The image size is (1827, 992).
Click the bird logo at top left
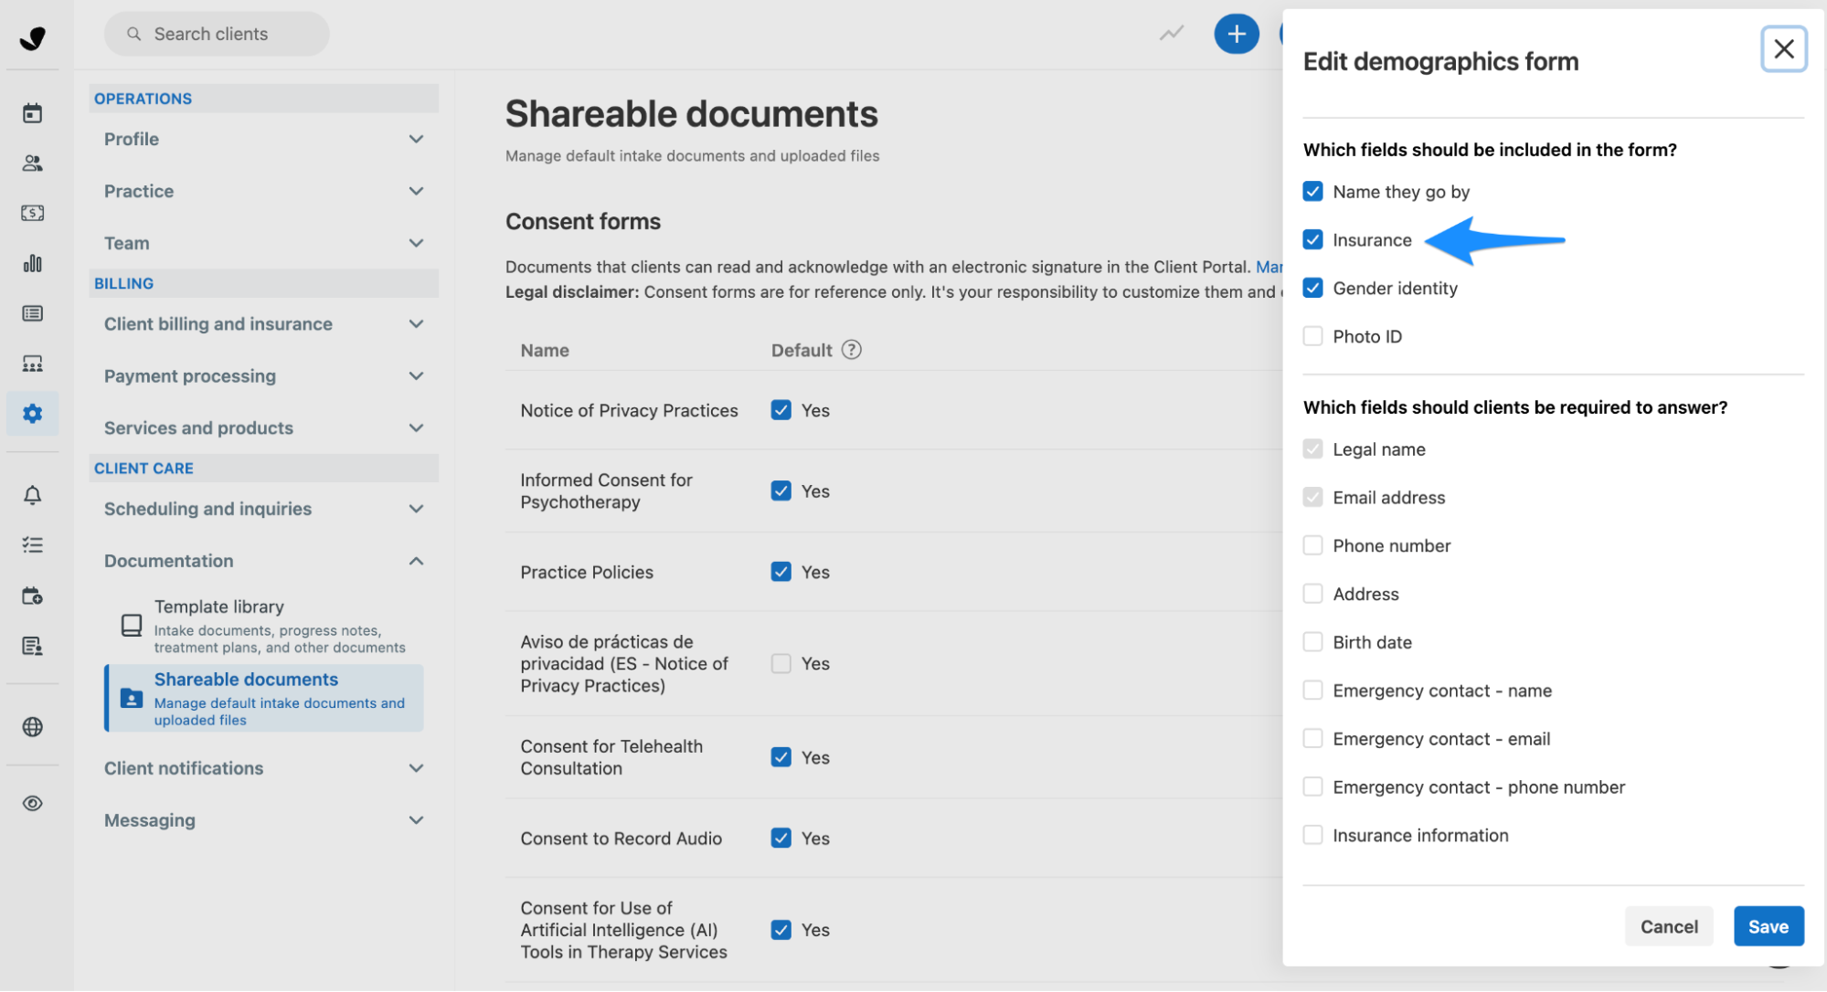(32, 37)
